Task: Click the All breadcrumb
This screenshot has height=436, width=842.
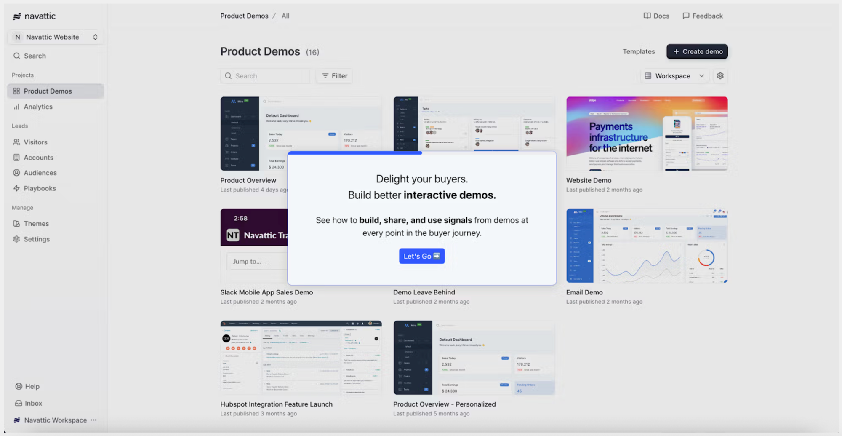Action: [x=285, y=16]
